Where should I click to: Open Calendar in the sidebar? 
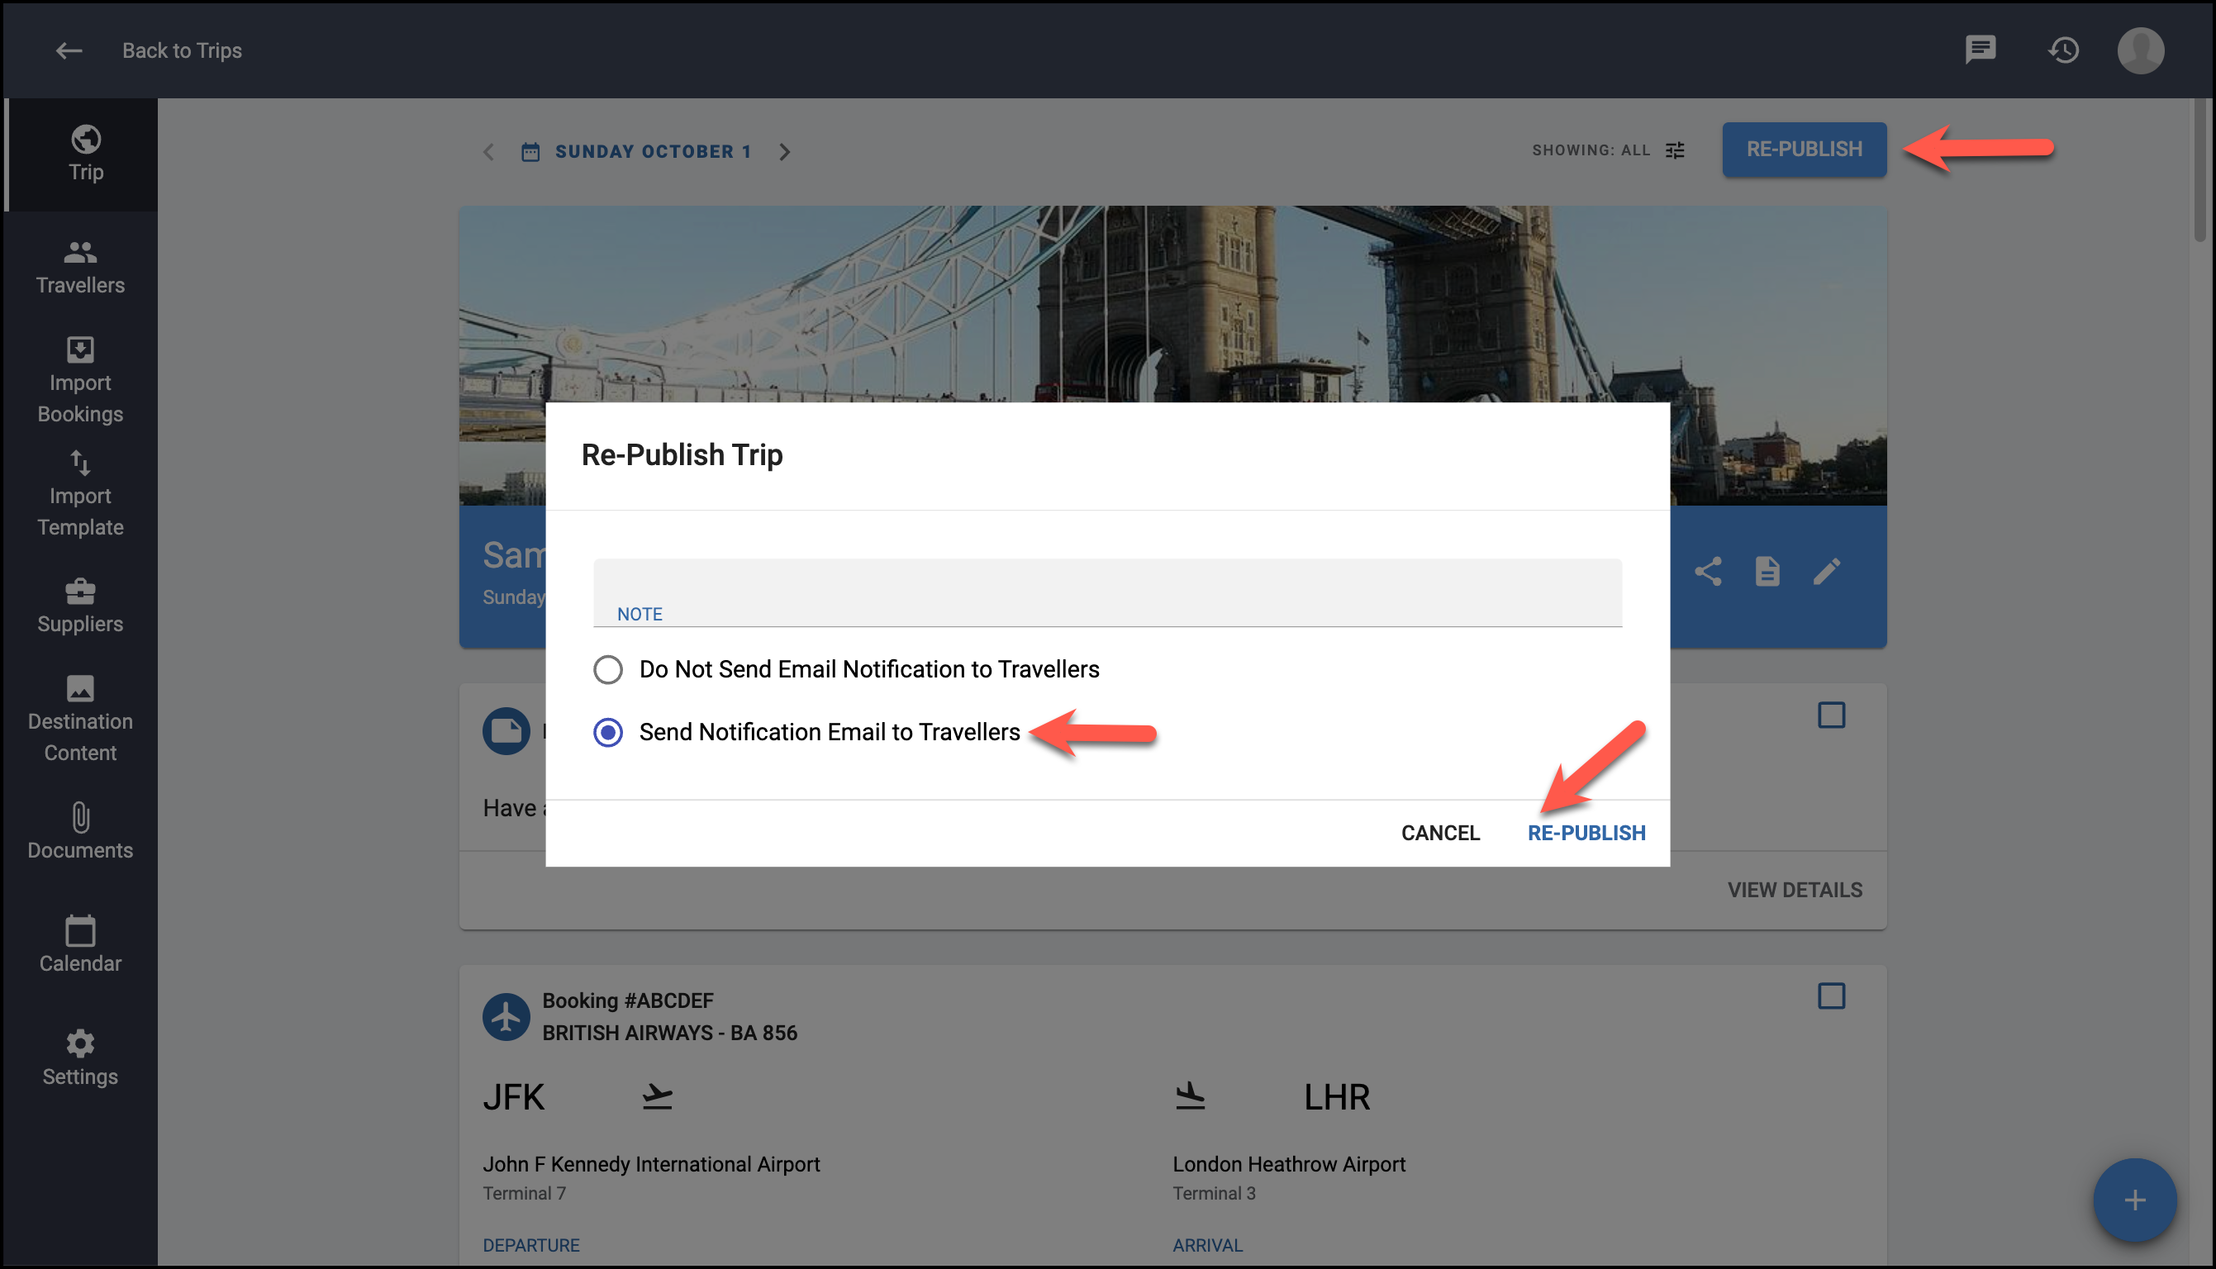(80, 945)
